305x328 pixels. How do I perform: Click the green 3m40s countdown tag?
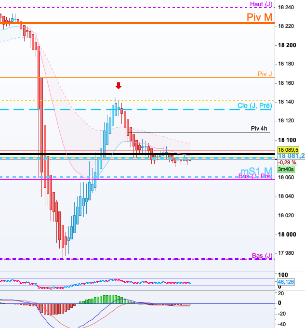coord(286,169)
